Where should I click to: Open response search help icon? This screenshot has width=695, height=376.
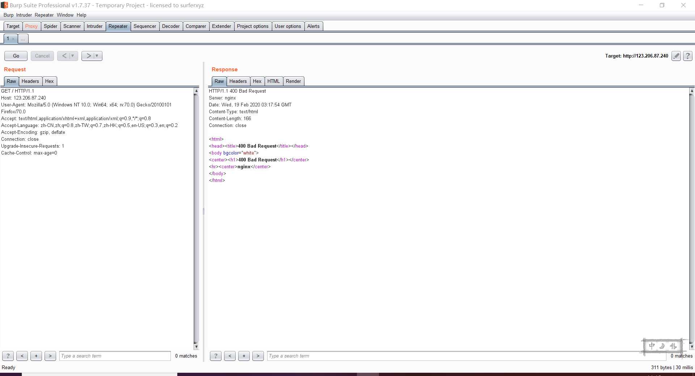pos(216,356)
